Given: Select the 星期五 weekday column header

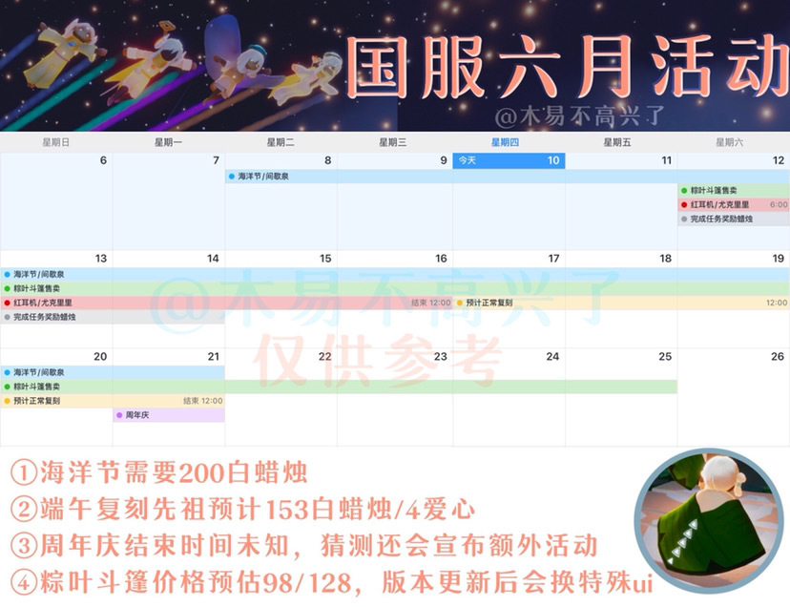Looking at the screenshot, I should point(617,142).
